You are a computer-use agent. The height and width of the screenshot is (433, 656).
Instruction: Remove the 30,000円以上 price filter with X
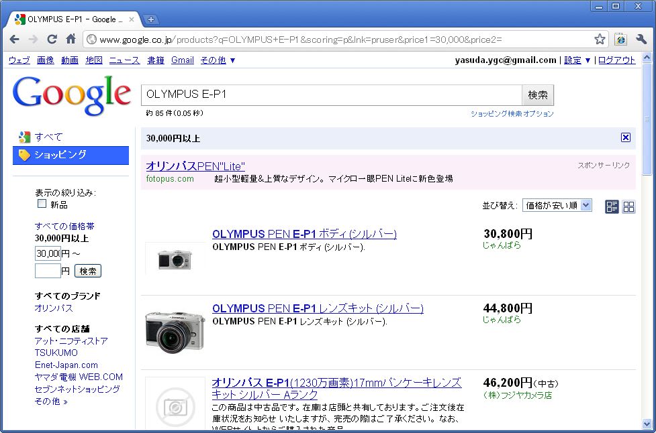[626, 137]
